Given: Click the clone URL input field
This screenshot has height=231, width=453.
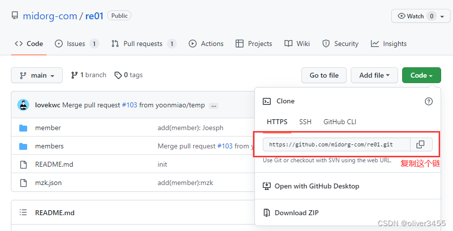Looking at the screenshot, I should (x=336, y=144).
